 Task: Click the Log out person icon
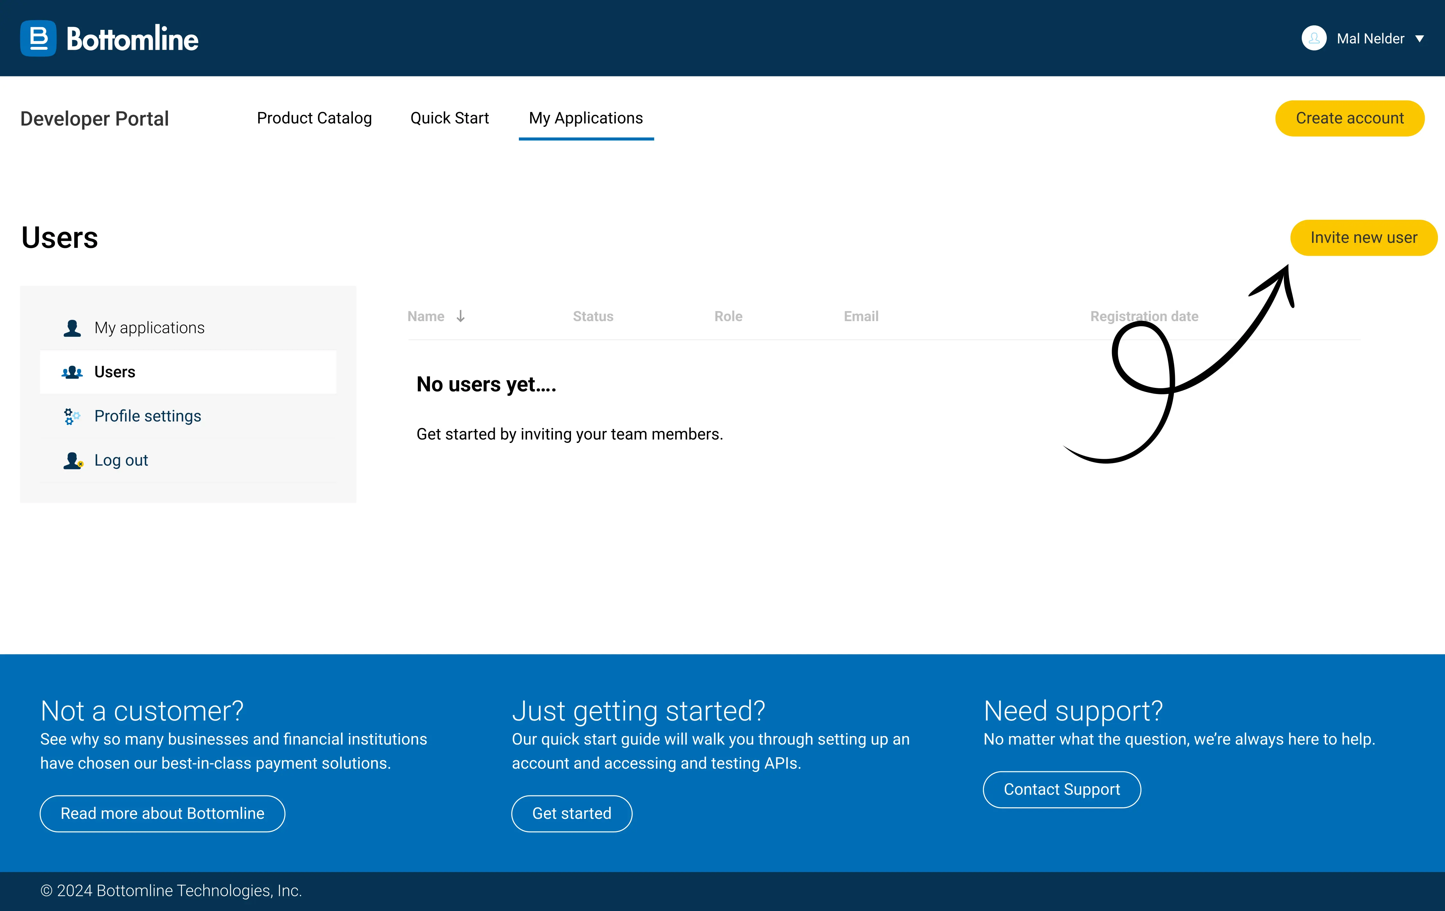(73, 460)
